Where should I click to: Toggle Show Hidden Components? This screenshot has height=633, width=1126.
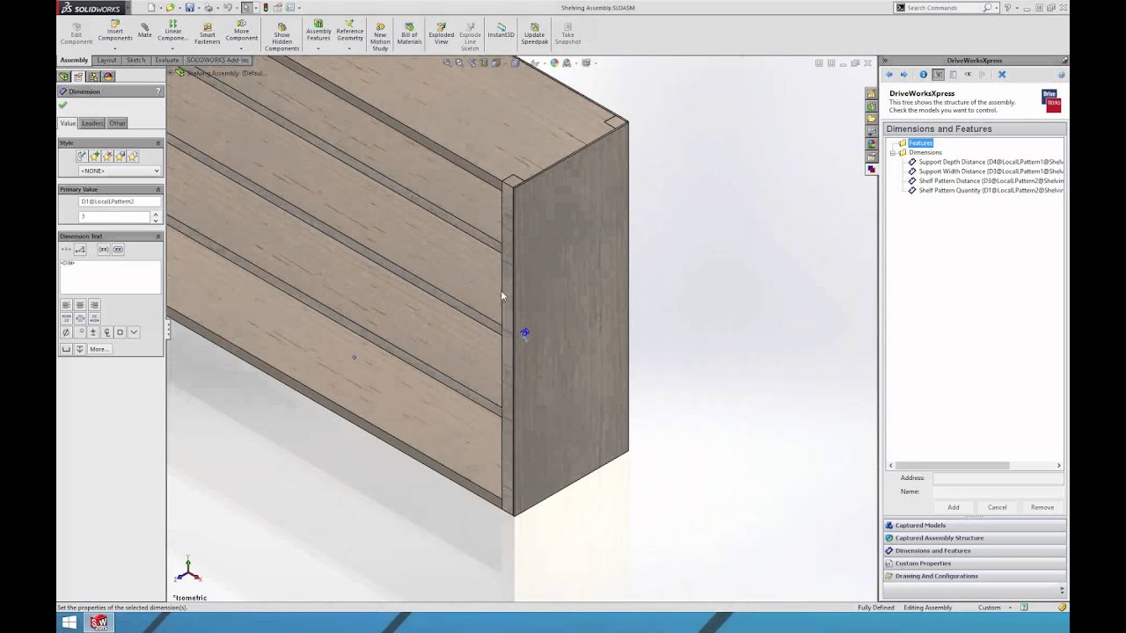click(281, 37)
